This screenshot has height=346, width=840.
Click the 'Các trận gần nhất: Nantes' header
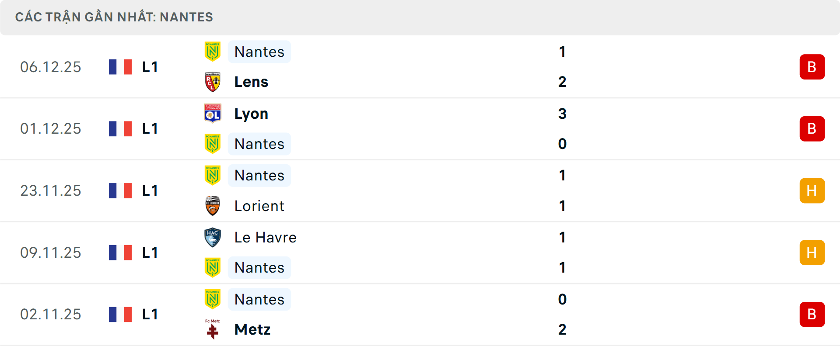click(114, 17)
